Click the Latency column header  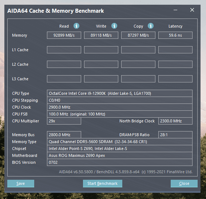click(175, 27)
